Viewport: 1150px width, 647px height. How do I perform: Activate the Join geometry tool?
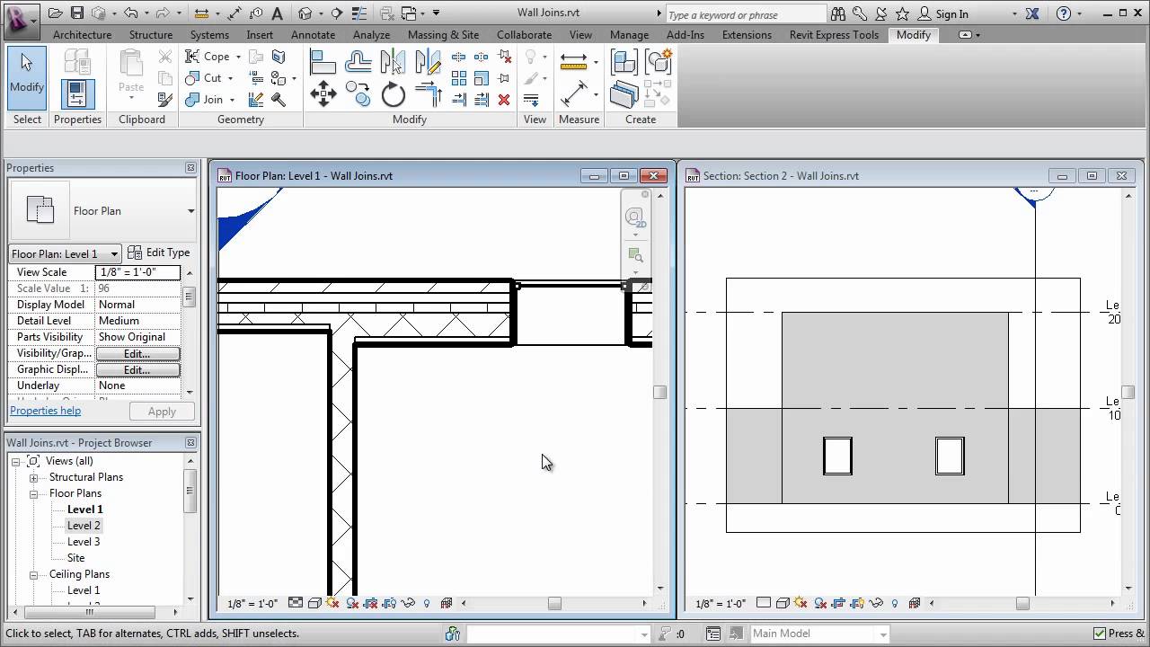pos(203,99)
